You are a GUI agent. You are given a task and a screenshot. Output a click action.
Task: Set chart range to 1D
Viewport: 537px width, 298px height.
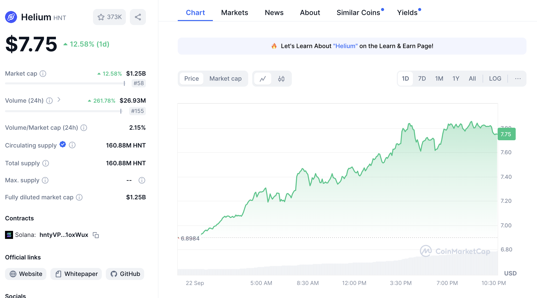pyautogui.click(x=405, y=79)
